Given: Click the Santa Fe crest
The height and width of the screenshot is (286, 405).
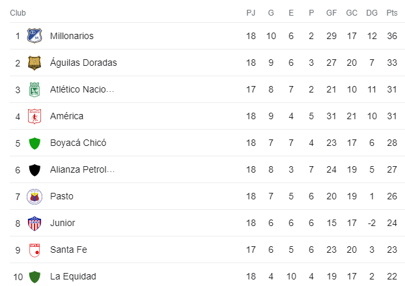Looking at the screenshot, I should (35, 250).
